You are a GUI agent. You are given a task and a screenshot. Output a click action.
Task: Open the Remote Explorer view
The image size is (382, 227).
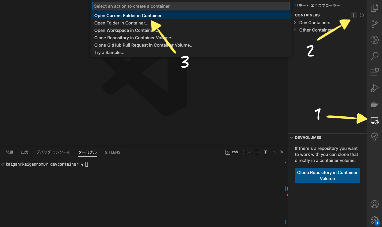(374, 120)
